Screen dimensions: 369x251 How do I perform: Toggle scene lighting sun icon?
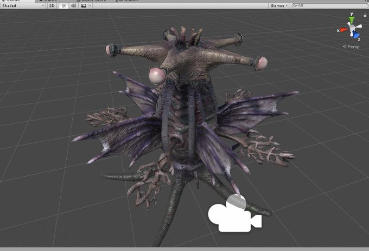pyautogui.click(x=63, y=5)
